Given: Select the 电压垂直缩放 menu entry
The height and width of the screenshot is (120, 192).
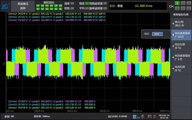Looking at the screenshot, I should click(181, 35).
